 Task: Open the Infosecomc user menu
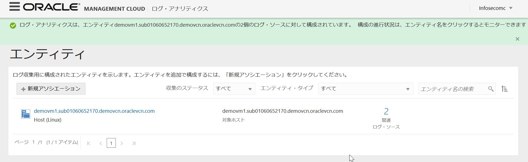click(495, 8)
